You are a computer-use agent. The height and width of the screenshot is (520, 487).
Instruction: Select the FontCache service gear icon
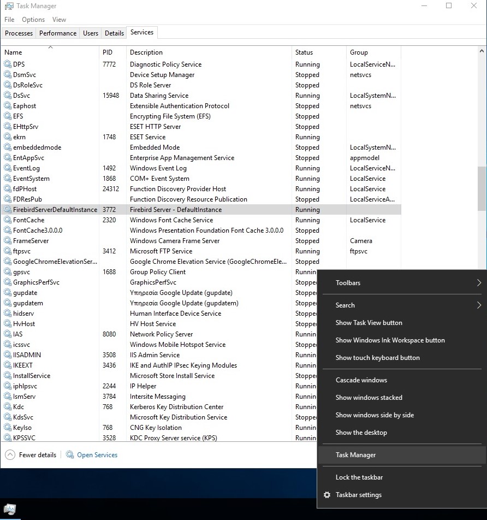(x=7, y=220)
